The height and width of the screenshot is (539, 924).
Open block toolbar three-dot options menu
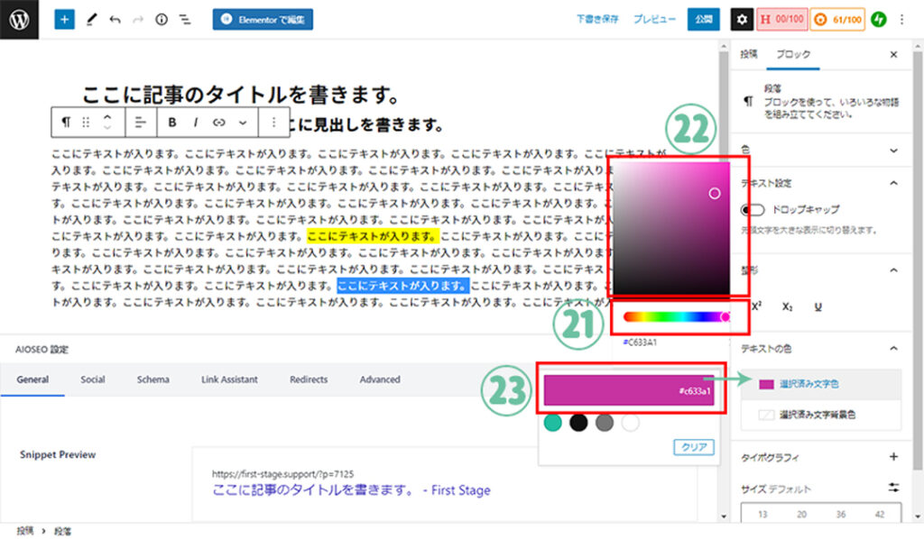[273, 122]
